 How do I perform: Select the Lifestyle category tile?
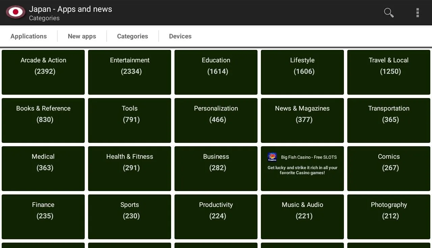302,72
